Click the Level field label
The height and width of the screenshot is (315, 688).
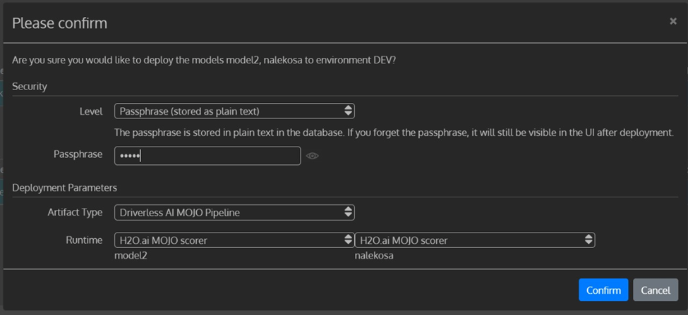click(91, 111)
